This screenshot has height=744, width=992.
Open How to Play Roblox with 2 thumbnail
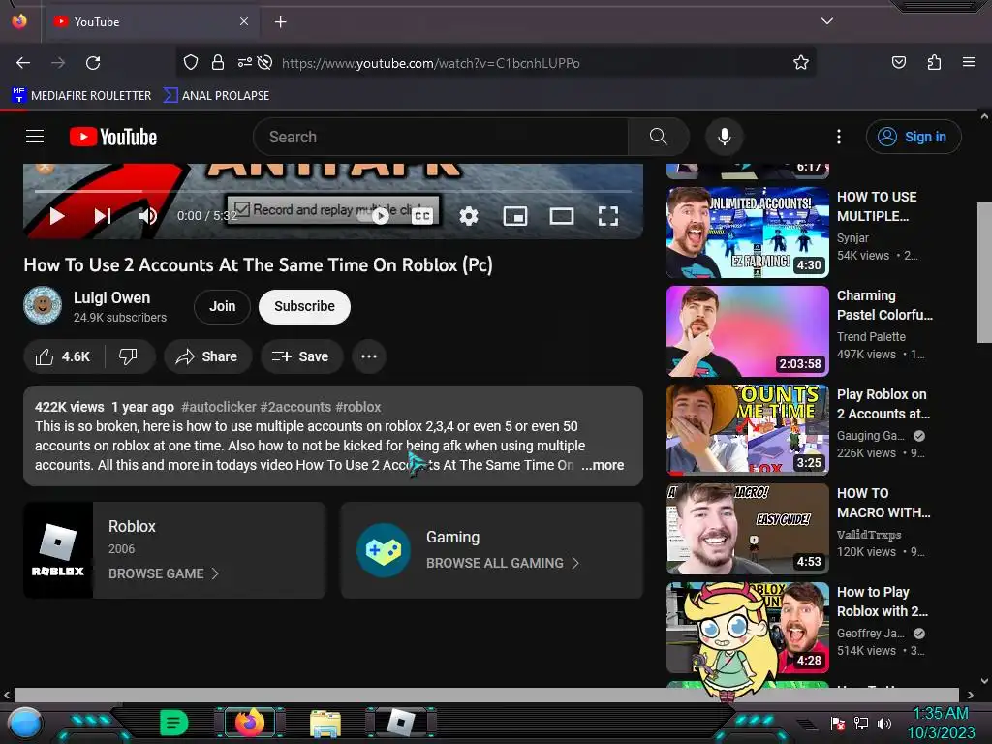tap(748, 628)
